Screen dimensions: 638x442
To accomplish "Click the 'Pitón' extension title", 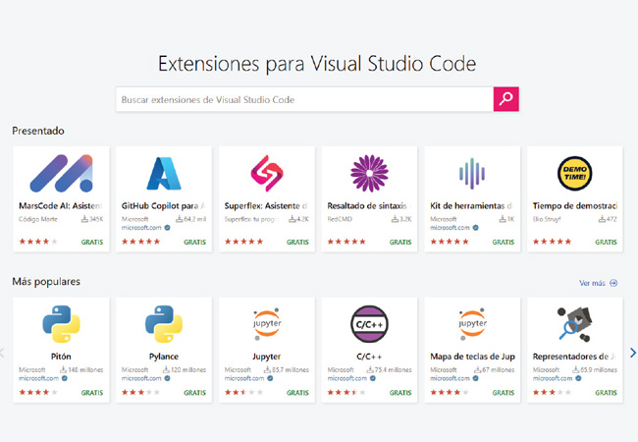I will 61,357.
